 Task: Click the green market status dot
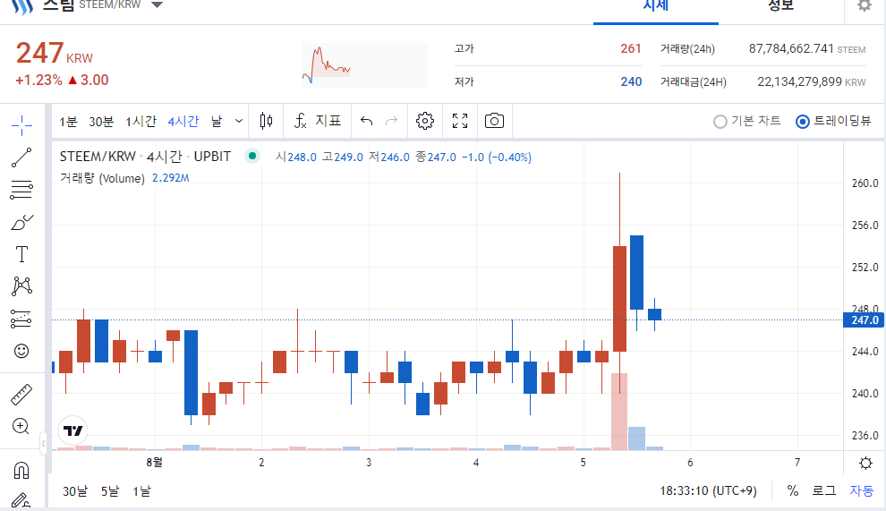coord(252,156)
